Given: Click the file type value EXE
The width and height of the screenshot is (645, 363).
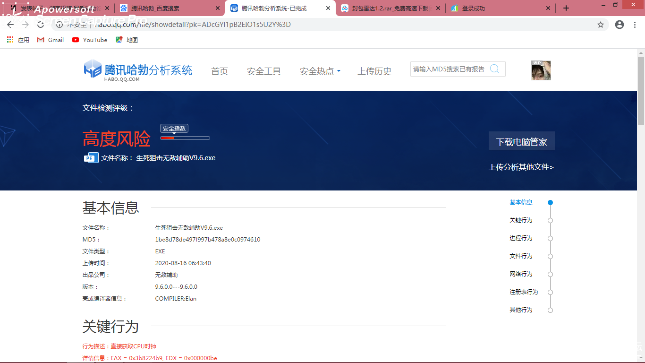Looking at the screenshot, I should (x=160, y=251).
